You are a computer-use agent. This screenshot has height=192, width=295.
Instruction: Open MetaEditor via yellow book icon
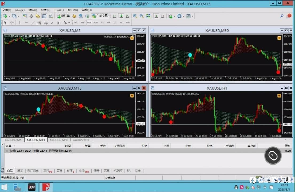[x=74, y=16]
